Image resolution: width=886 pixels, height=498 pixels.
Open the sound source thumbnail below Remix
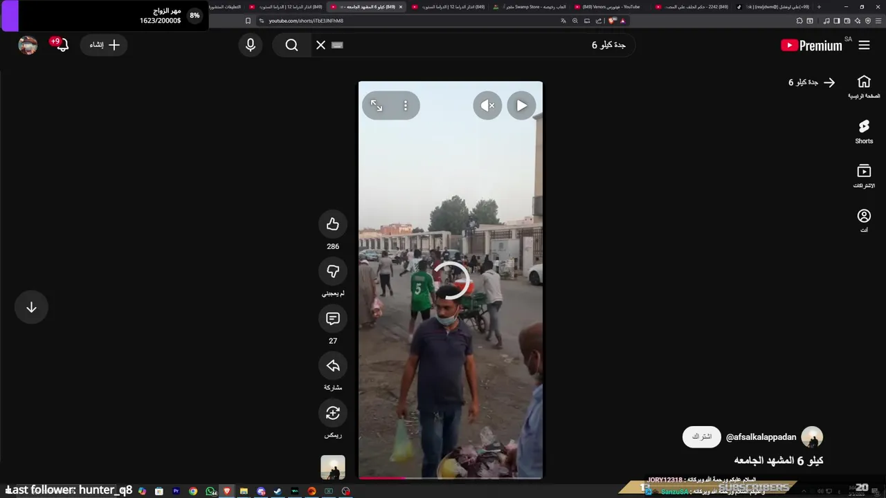(x=333, y=468)
